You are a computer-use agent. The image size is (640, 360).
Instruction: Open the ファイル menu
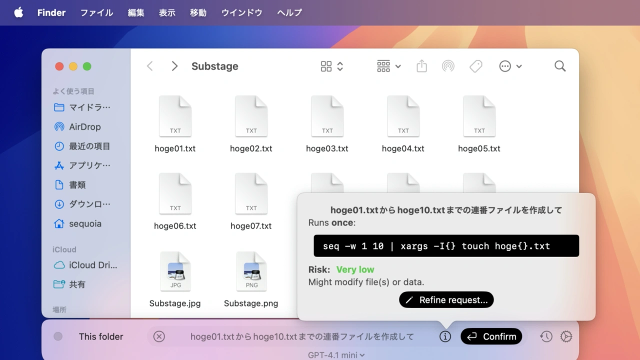click(x=96, y=12)
